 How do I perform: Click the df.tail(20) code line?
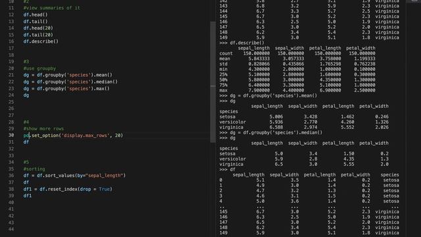click(x=38, y=35)
